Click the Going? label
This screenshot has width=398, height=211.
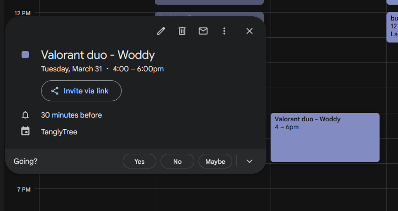pos(25,162)
